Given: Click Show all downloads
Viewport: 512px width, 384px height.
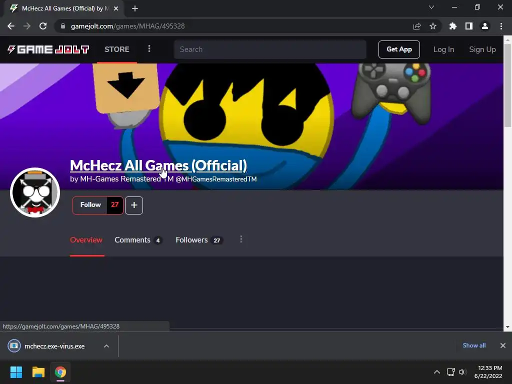Looking at the screenshot, I should [x=474, y=345].
